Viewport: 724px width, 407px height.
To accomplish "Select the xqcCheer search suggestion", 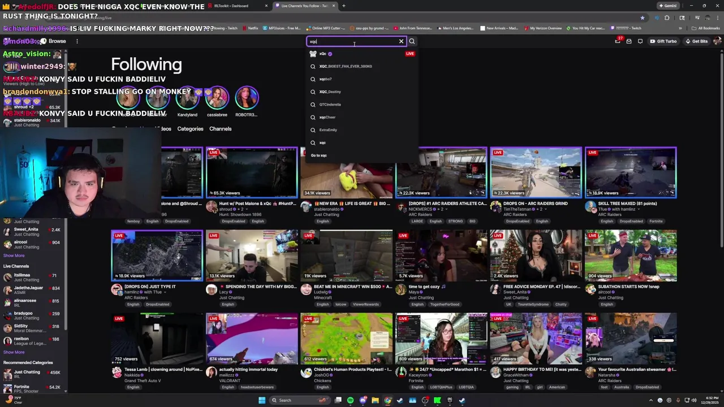I will pyautogui.click(x=362, y=117).
